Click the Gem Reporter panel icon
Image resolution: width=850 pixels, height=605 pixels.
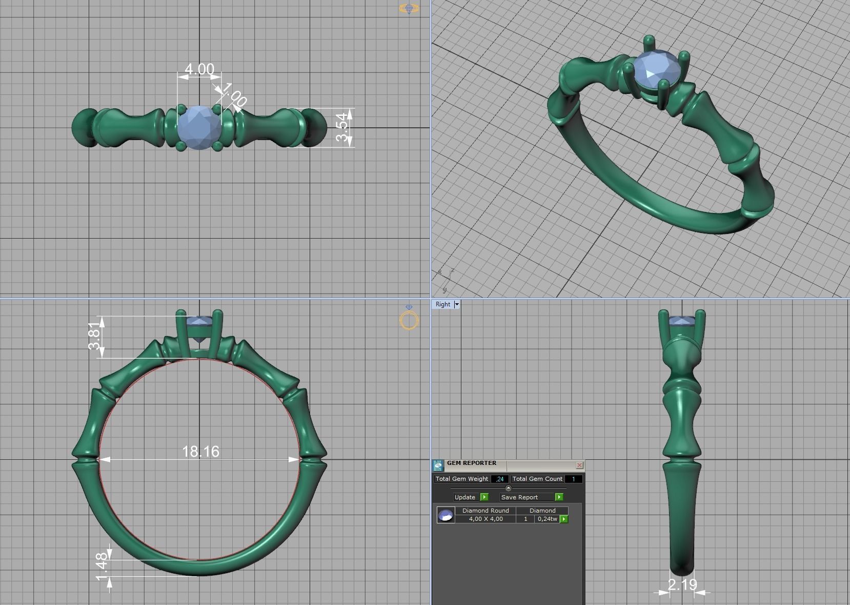[438, 465]
